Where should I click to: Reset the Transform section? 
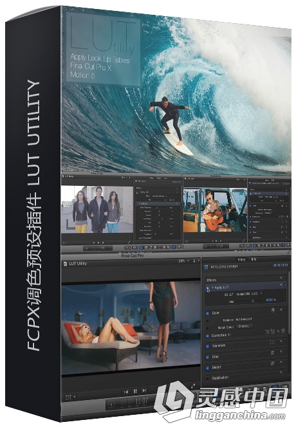coord(281,342)
